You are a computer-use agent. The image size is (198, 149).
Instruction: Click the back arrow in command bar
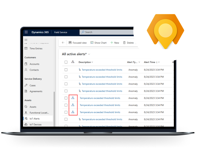pyautogui.click(x=63, y=43)
